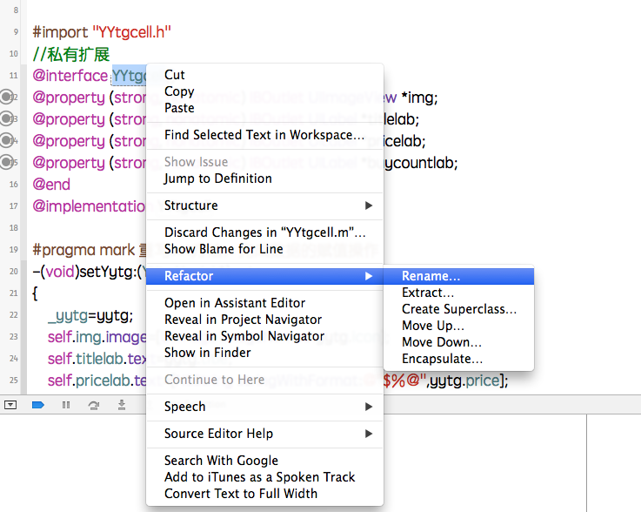
Task: Click the outlet circle beside the titlelab property
Action: [x=6, y=118]
